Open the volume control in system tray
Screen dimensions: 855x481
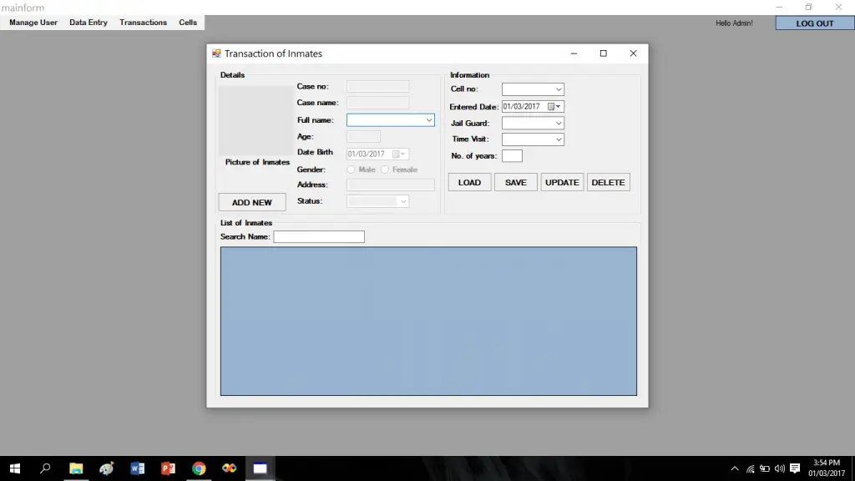pyautogui.click(x=780, y=468)
